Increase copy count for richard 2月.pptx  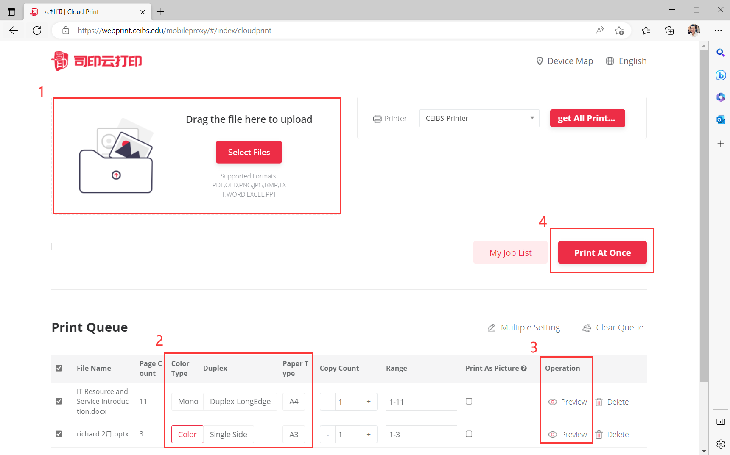click(369, 434)
